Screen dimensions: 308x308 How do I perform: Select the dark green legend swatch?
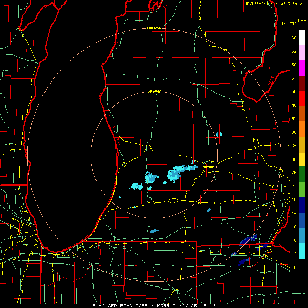(x=302, y=174)
